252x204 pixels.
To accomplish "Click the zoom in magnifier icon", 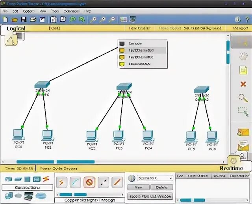I will pos(93,20).
